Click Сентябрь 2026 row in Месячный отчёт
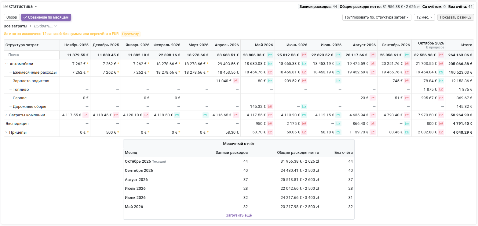 (x=239, y=170)
